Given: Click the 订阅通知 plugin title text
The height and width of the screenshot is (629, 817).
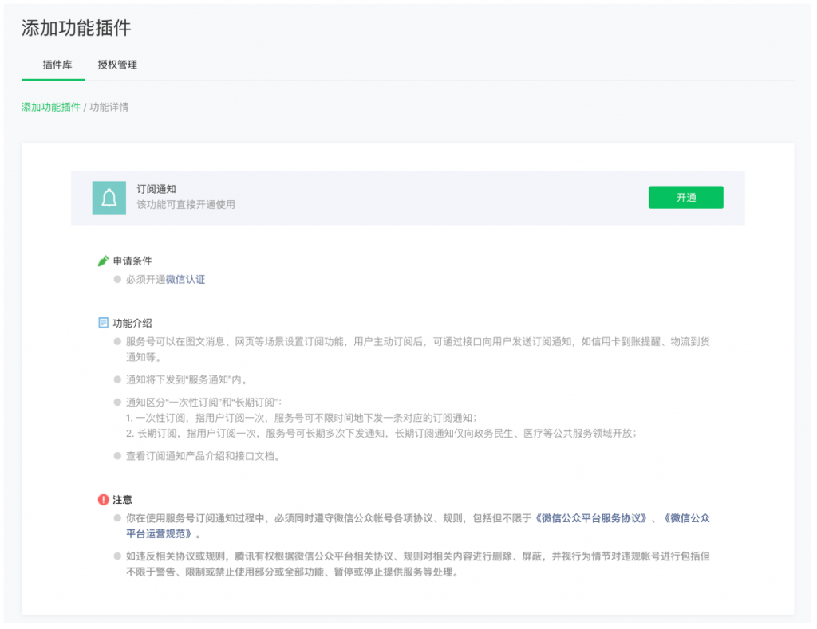Looking at the screenshot, I should point(157,189).
